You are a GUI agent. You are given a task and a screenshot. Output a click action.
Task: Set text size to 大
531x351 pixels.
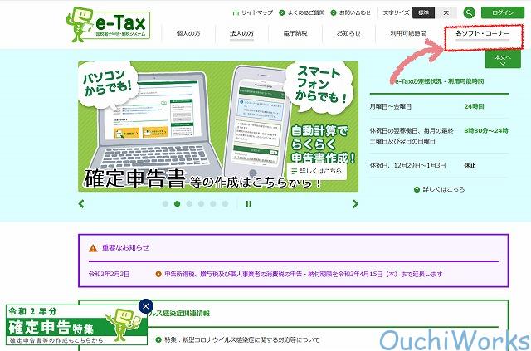tap(446, 13)
